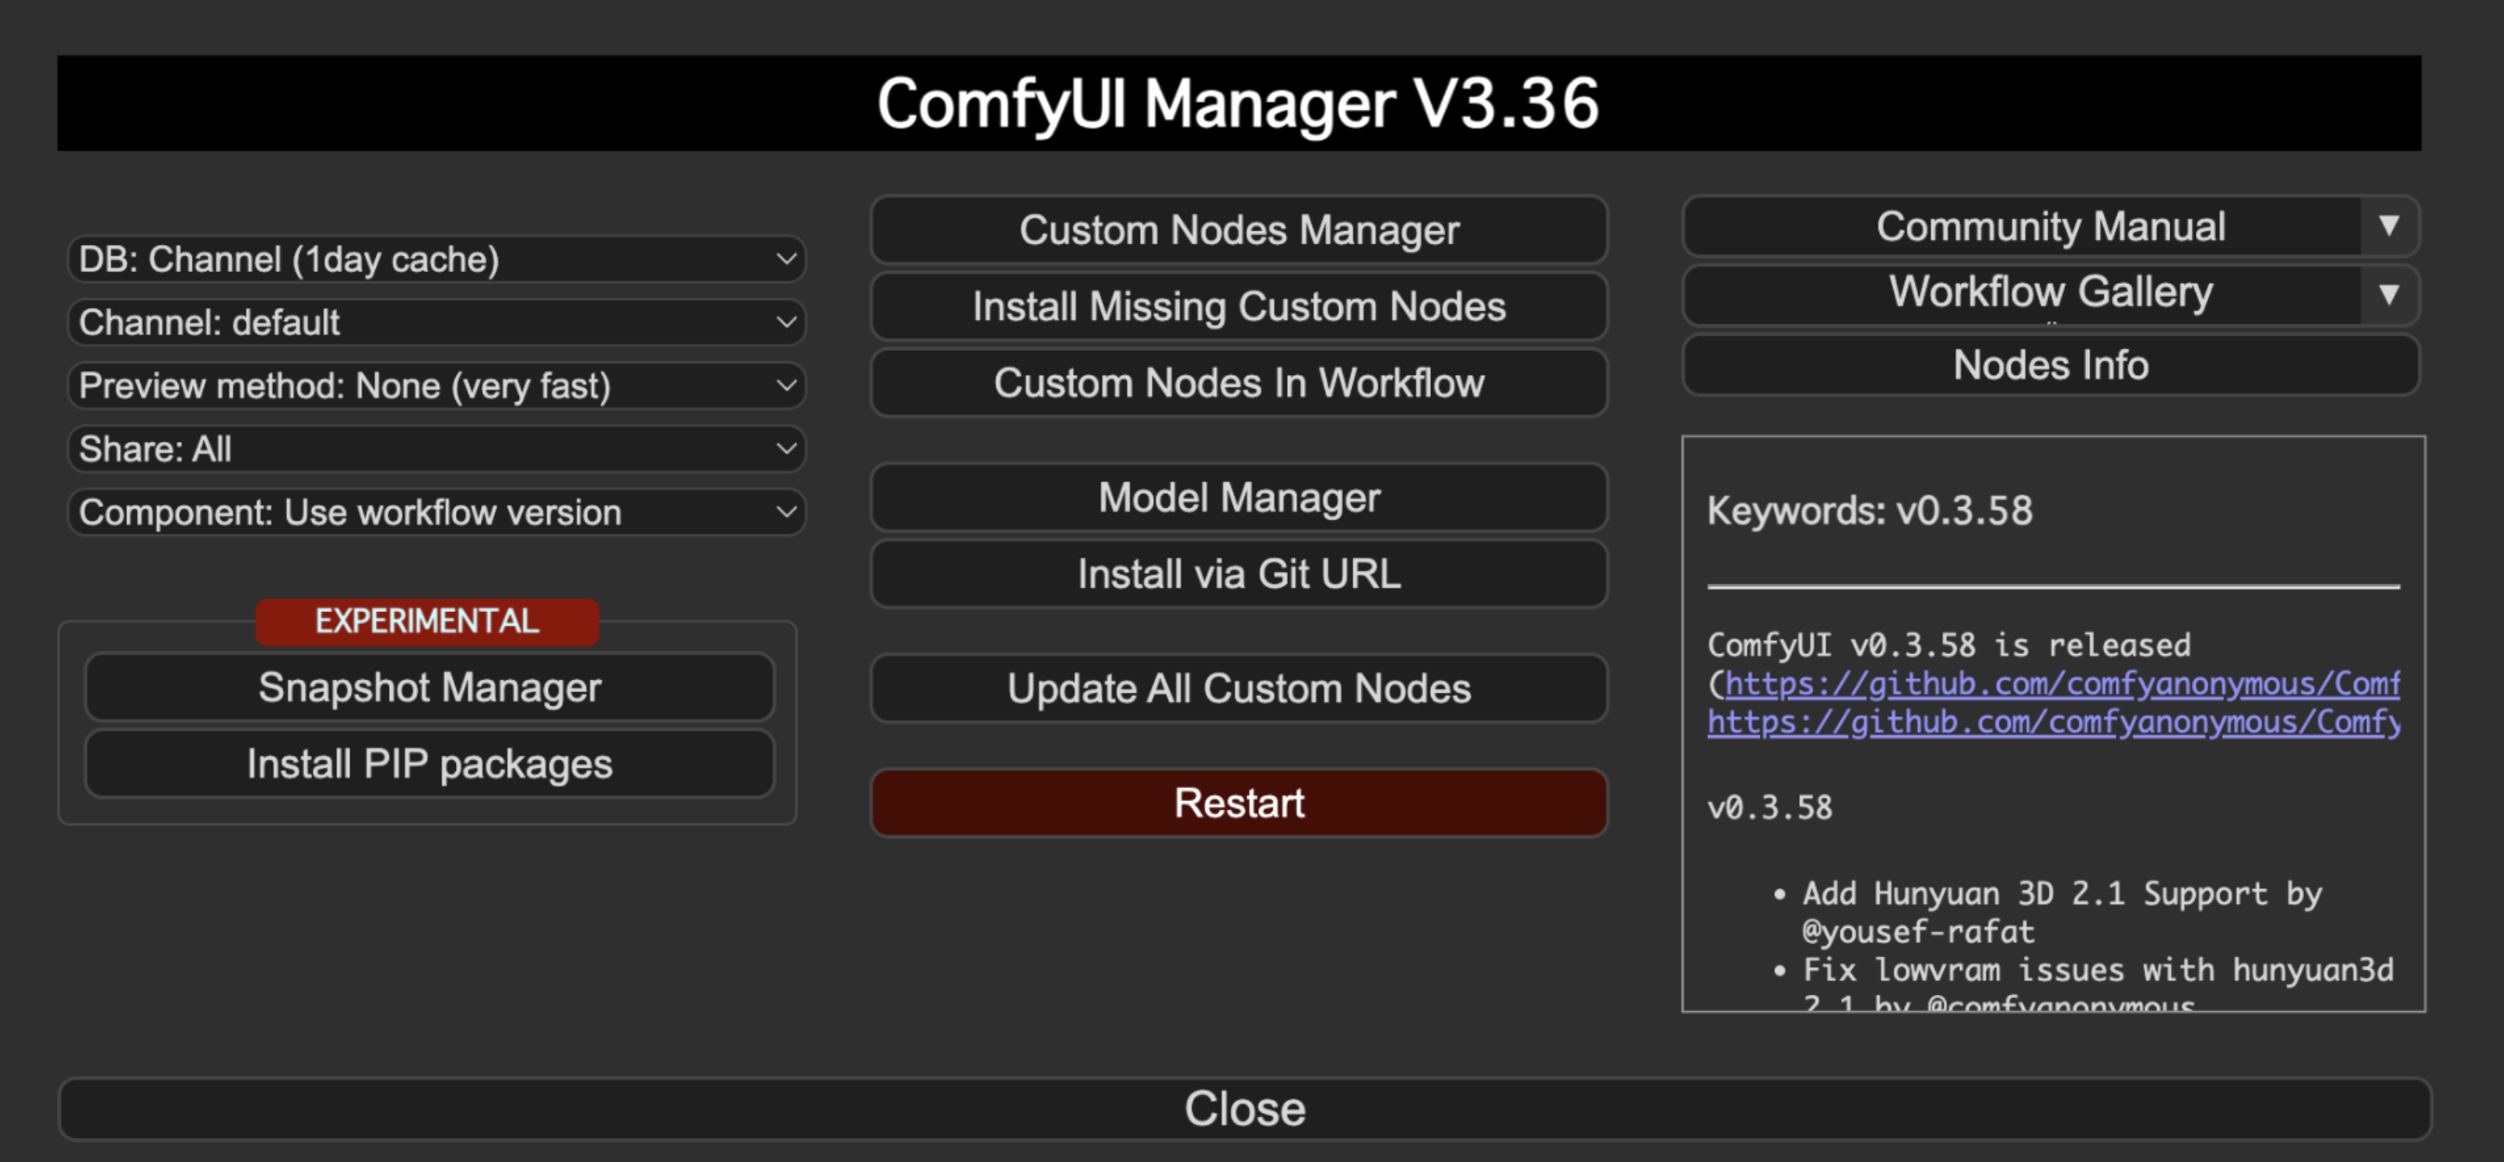Open the DB Channel cache dropdown
2504x1162 pixels.
click(x=437, y=260)
